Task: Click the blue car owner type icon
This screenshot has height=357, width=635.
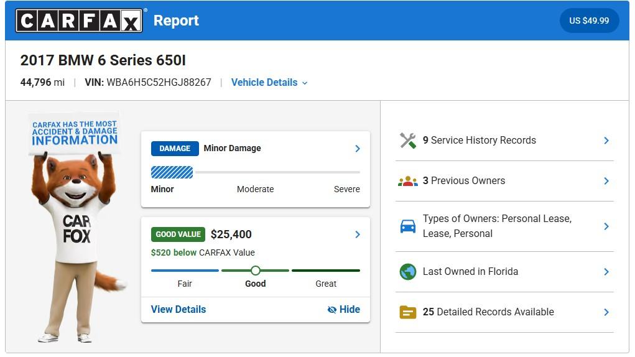Action: tap(408, 226)
